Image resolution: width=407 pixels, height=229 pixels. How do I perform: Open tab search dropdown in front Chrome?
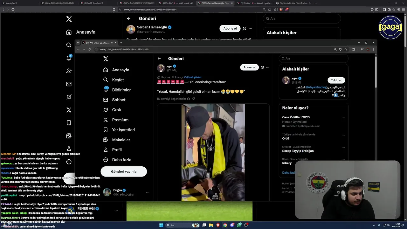(78, 43)
